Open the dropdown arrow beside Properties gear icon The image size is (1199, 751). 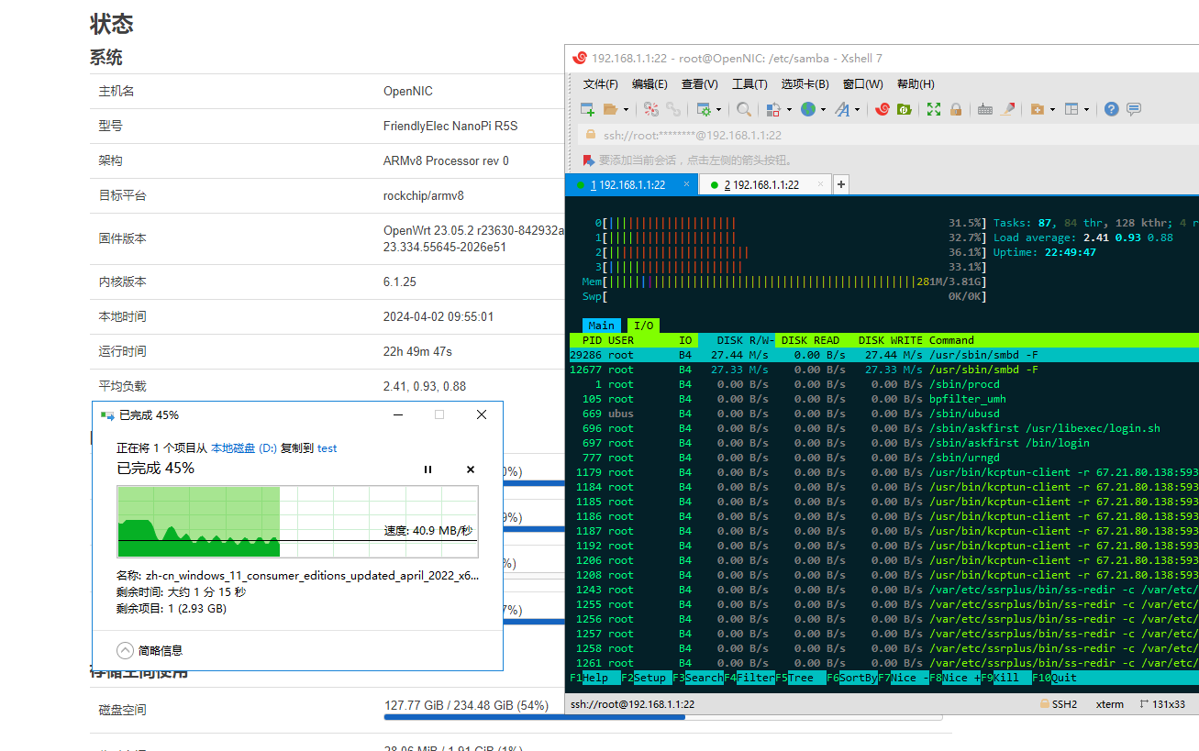coord(718,109)
